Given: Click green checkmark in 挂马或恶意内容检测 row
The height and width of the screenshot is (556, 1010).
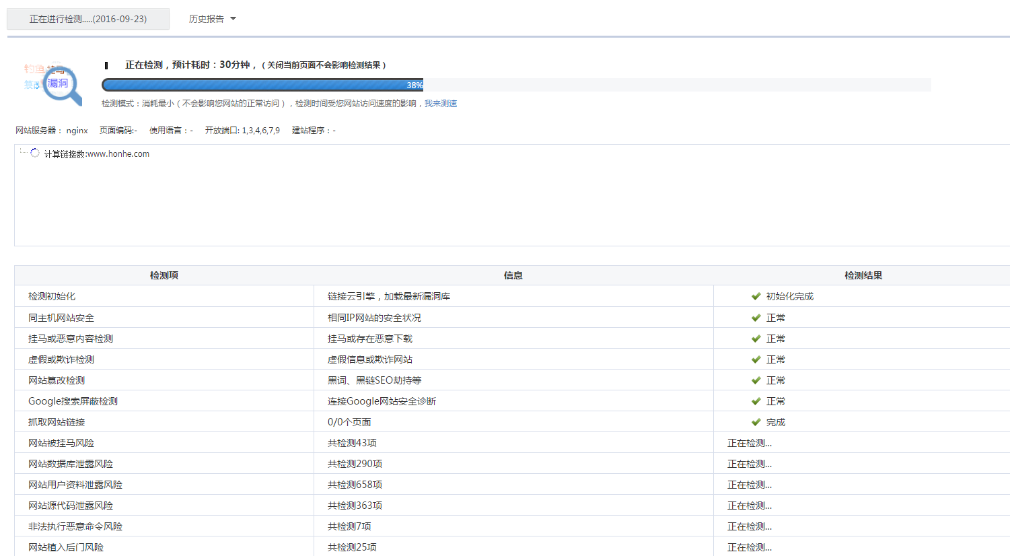Looking at the screenshot, I should (756, 339).
